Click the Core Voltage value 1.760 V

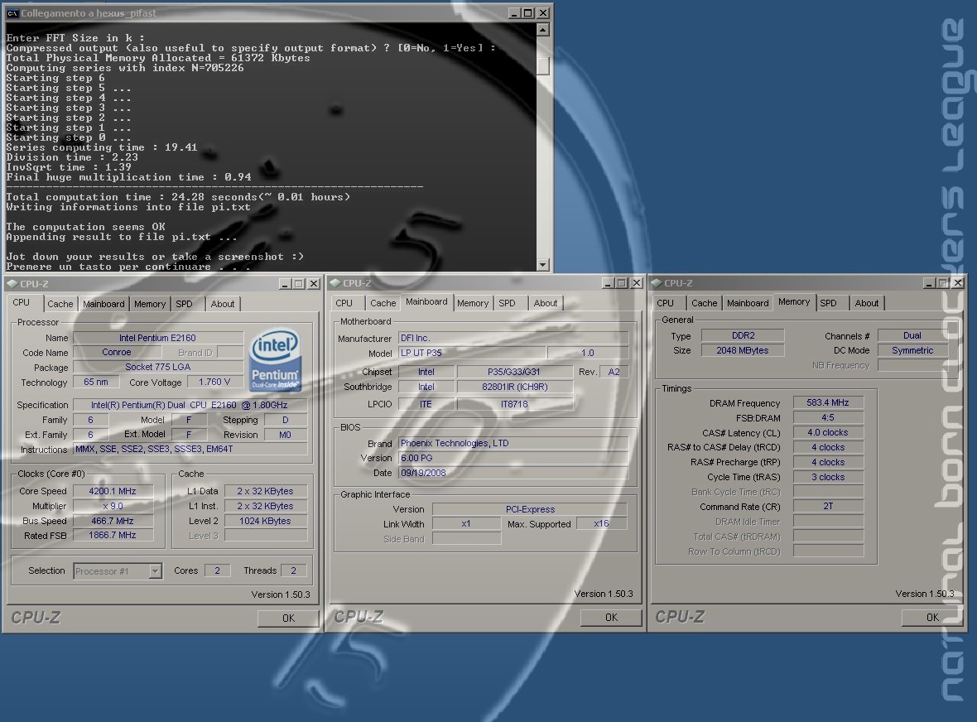coord(214,382)
